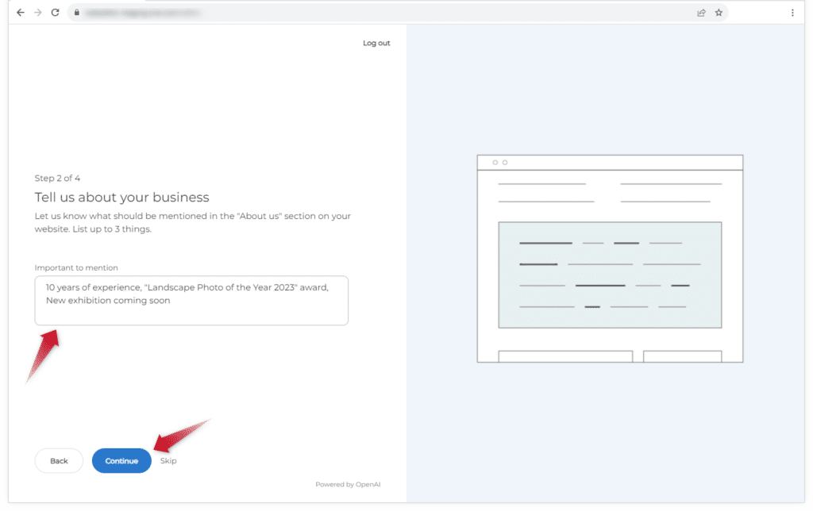Click the browser back arrow
Image resolution: width=813 pixels, height=511 pixels.
pos(21,13)
